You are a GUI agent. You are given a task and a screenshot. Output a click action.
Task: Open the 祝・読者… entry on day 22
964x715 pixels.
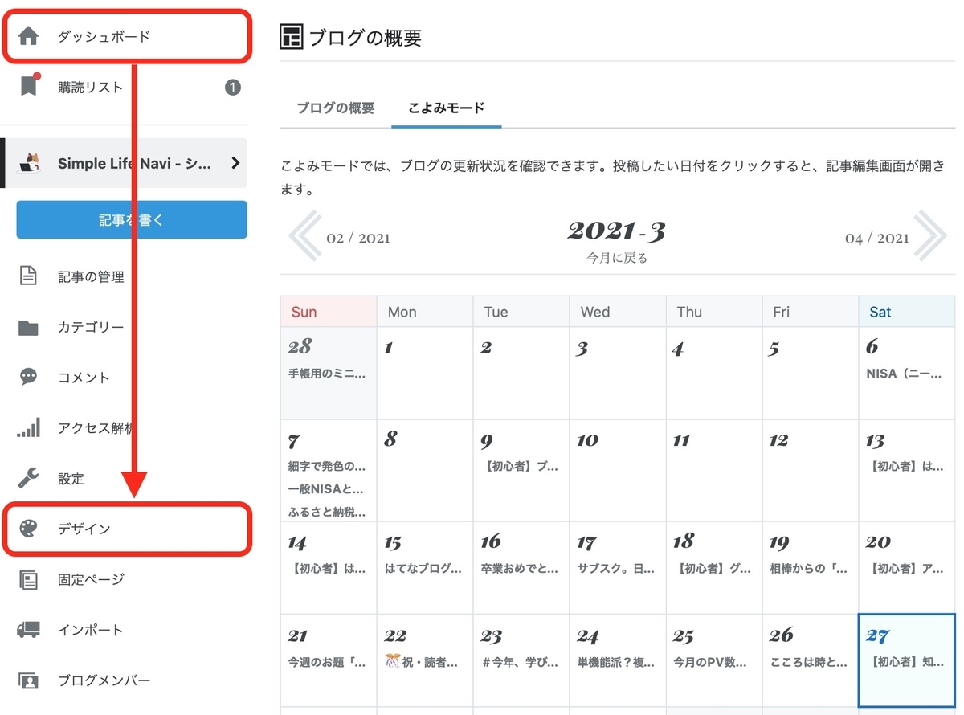click(422, 663)
